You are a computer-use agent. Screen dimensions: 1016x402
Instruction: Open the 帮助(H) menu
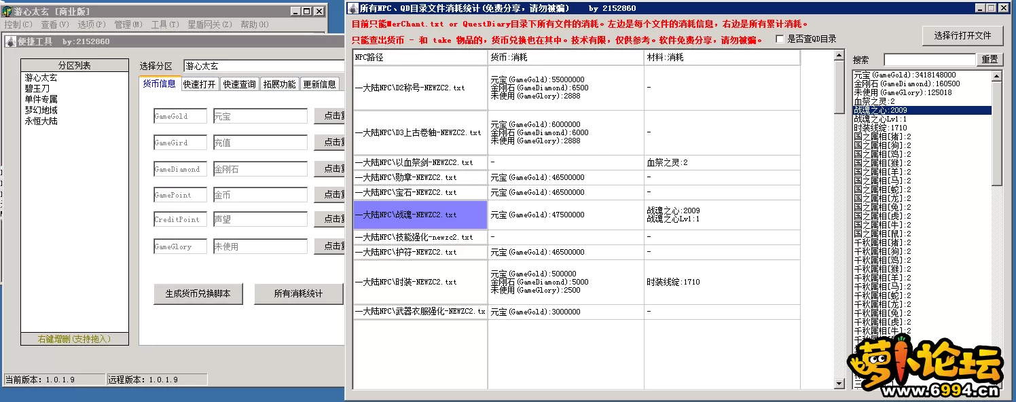(255, 24)
